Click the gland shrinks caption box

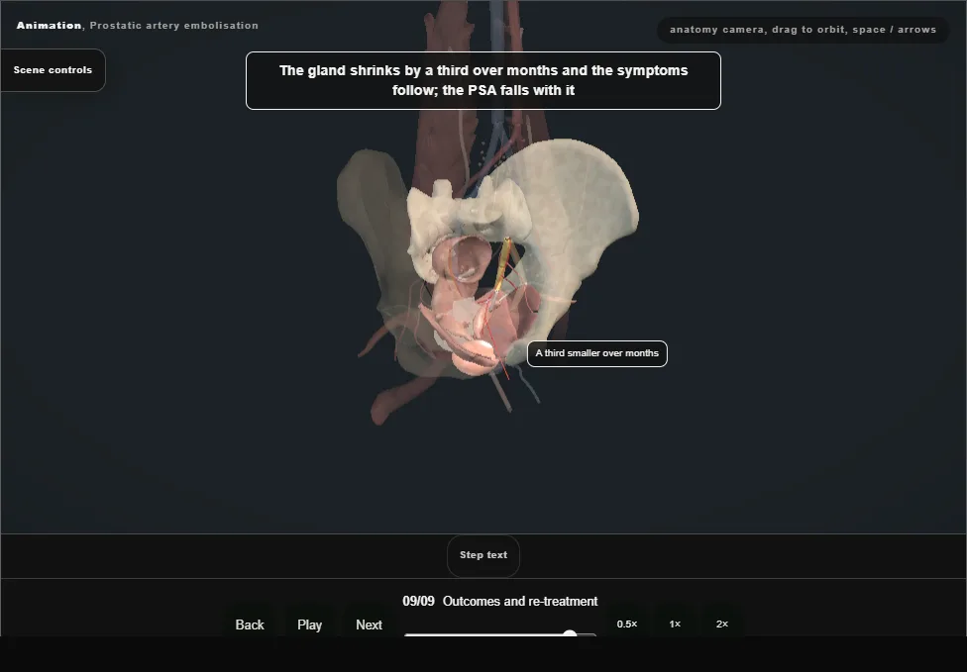click(x=483, y=81)
